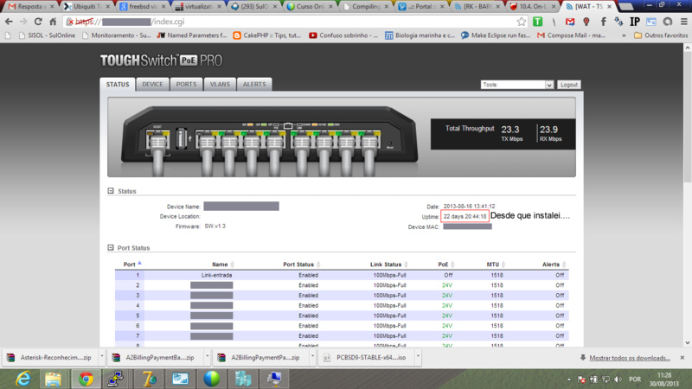Open menu arrow for Asterisk zip download

pos(102,356)
